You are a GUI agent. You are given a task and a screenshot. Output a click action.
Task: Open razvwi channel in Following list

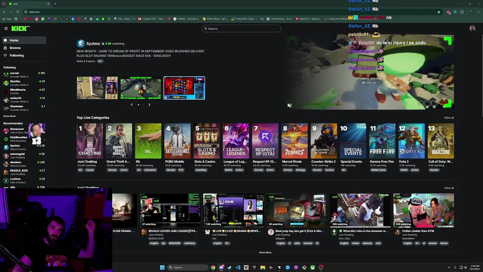pos(24,74)
